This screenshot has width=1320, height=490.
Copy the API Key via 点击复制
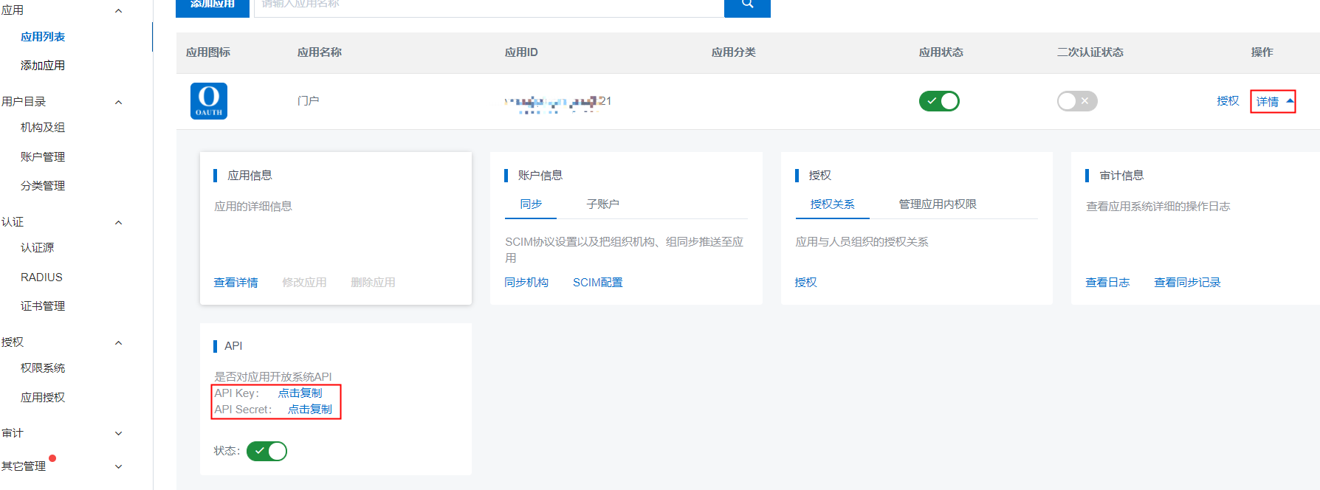[x=300, y=393]
